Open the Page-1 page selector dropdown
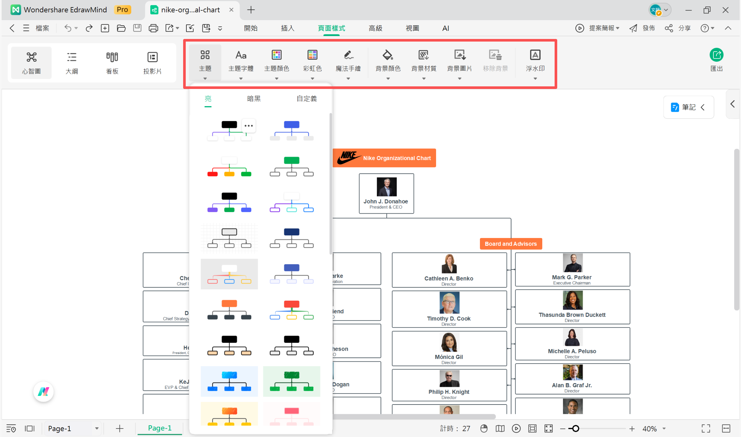The height and width of the screenshot is (437, 741). pos(96,429)
